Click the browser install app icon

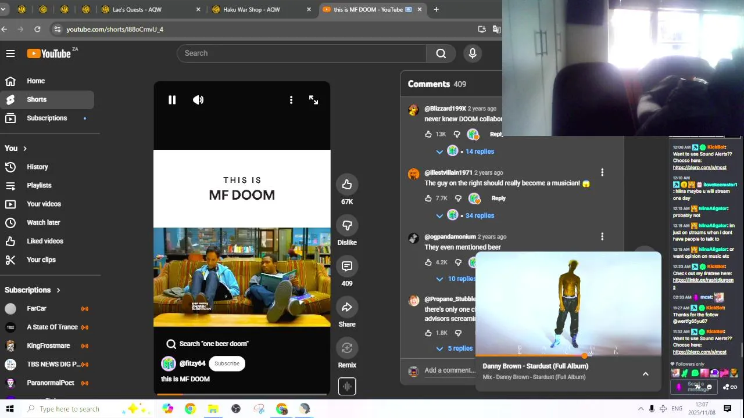[482, 29]
